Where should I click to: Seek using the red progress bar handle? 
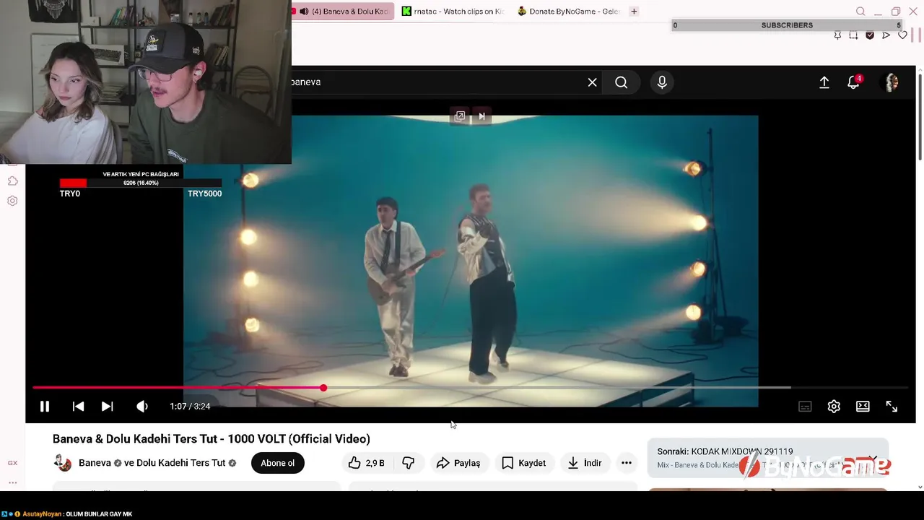pyautogui.click(x=323, y=388)
